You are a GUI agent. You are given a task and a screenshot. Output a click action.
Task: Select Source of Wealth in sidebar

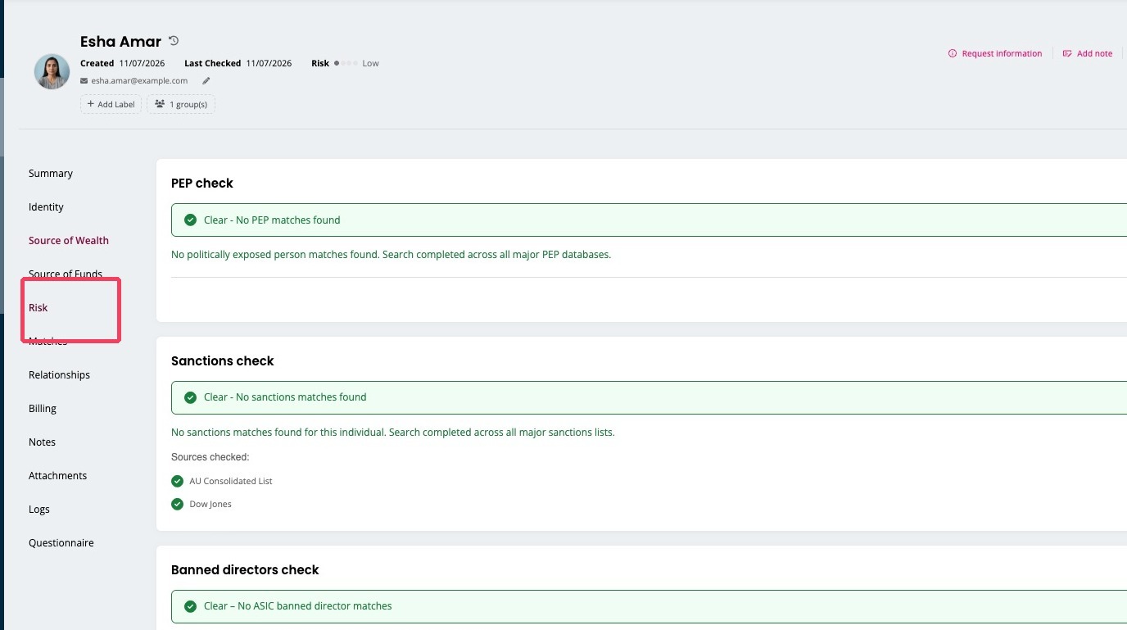point(69,241)
